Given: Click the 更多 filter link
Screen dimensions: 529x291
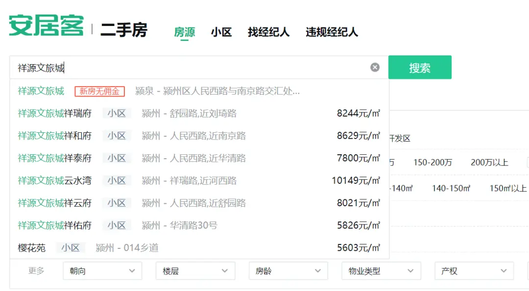Looking at the screenshot, I should (x=36, y=270).
